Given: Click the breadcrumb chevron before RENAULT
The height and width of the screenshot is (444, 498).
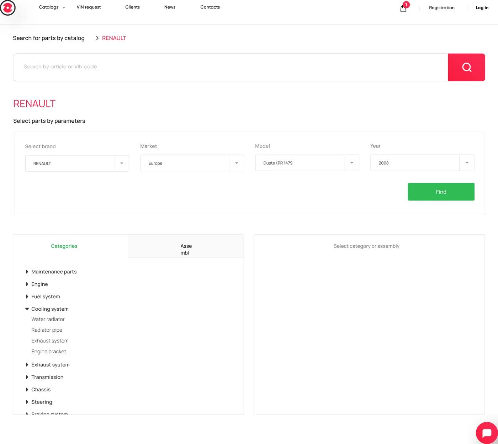Looking at the screenshot, I should (97, 38).
